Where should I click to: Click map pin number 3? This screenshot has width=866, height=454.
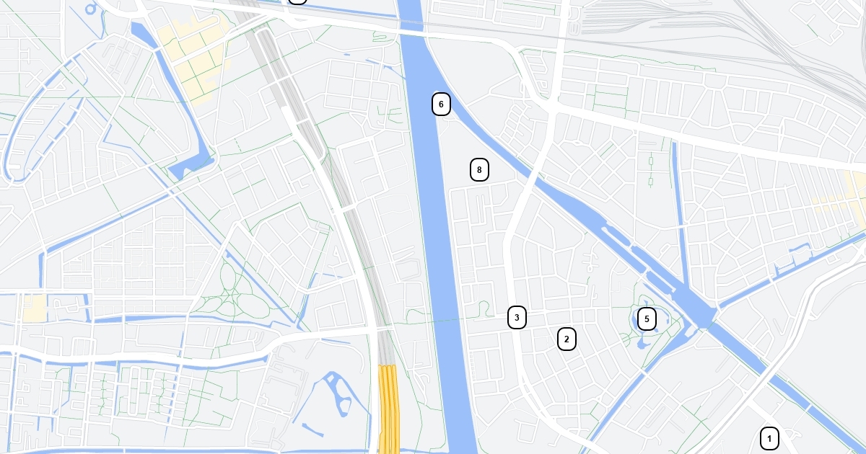(517, 317)
